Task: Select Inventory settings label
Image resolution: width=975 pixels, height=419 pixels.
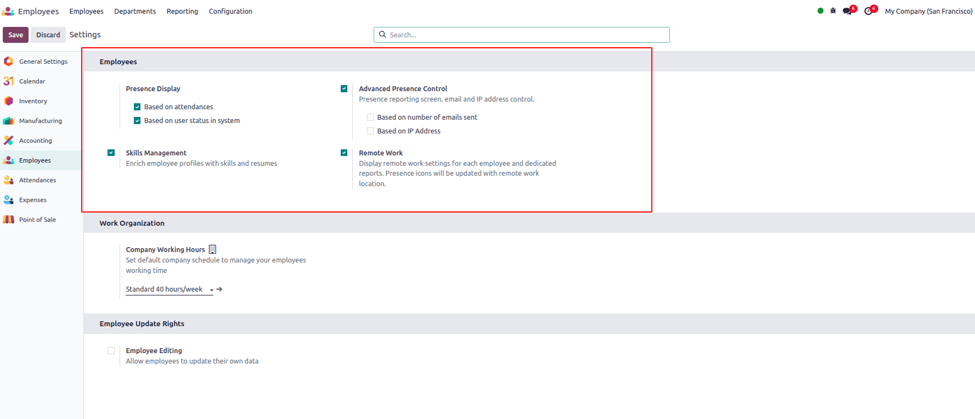Action: [33, 101]
